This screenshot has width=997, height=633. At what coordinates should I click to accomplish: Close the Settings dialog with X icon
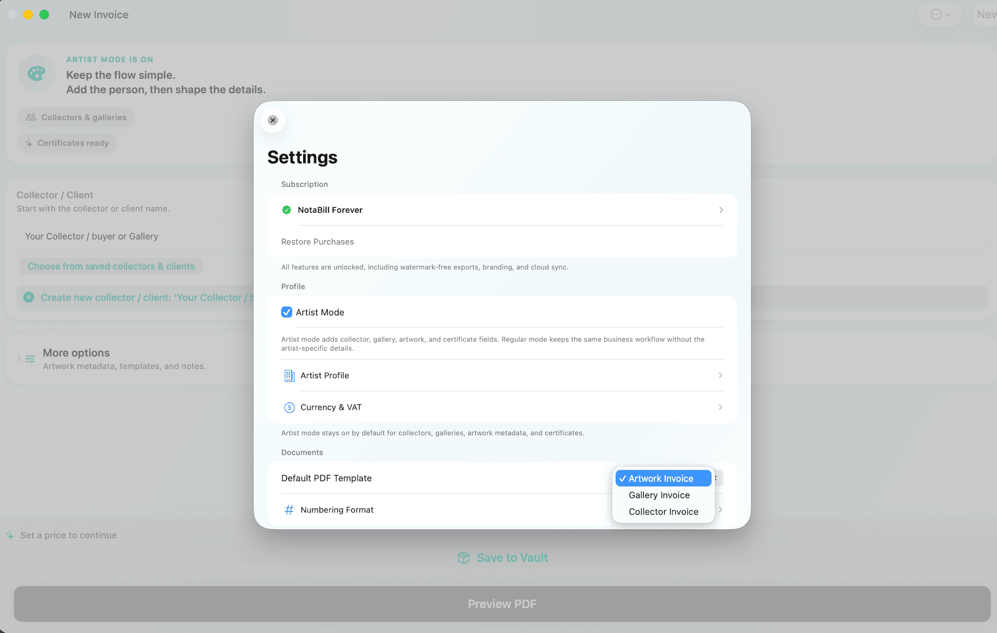273,120
